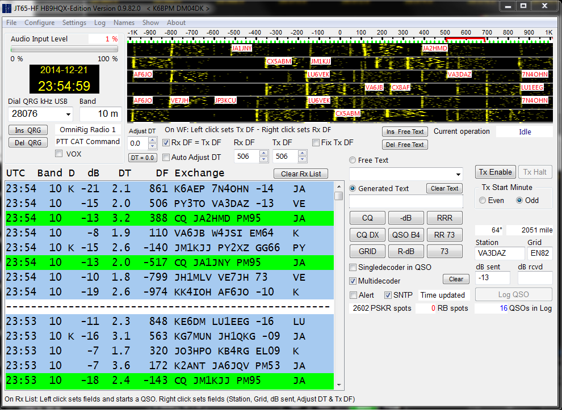Click Rx list scrollbar down arrow
562x410 pixels.
click(x=339, y=385)
